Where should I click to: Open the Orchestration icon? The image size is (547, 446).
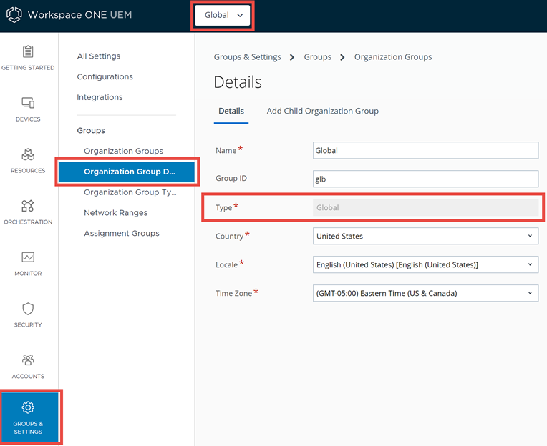(28, 206)
